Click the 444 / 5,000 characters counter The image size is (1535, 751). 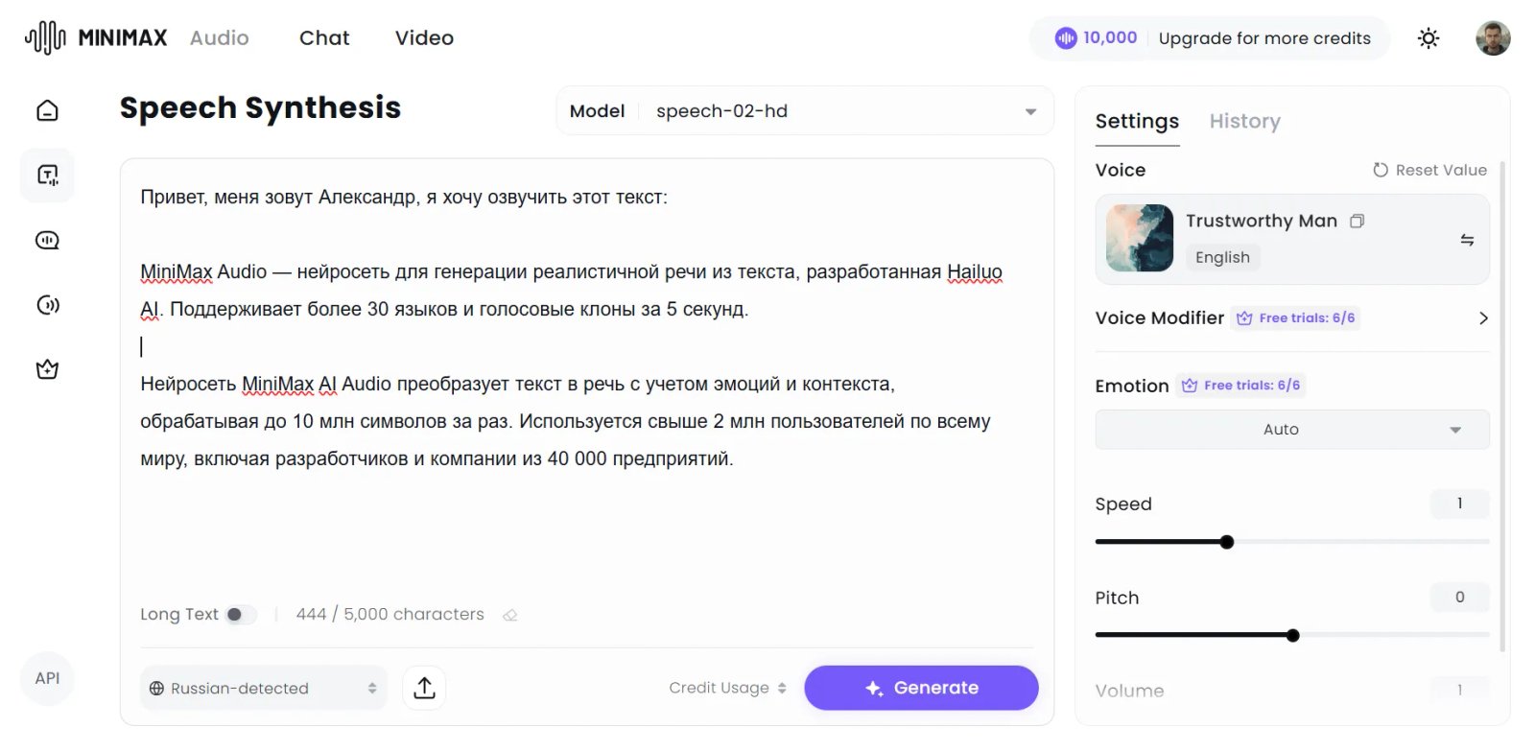click(390, 614)
